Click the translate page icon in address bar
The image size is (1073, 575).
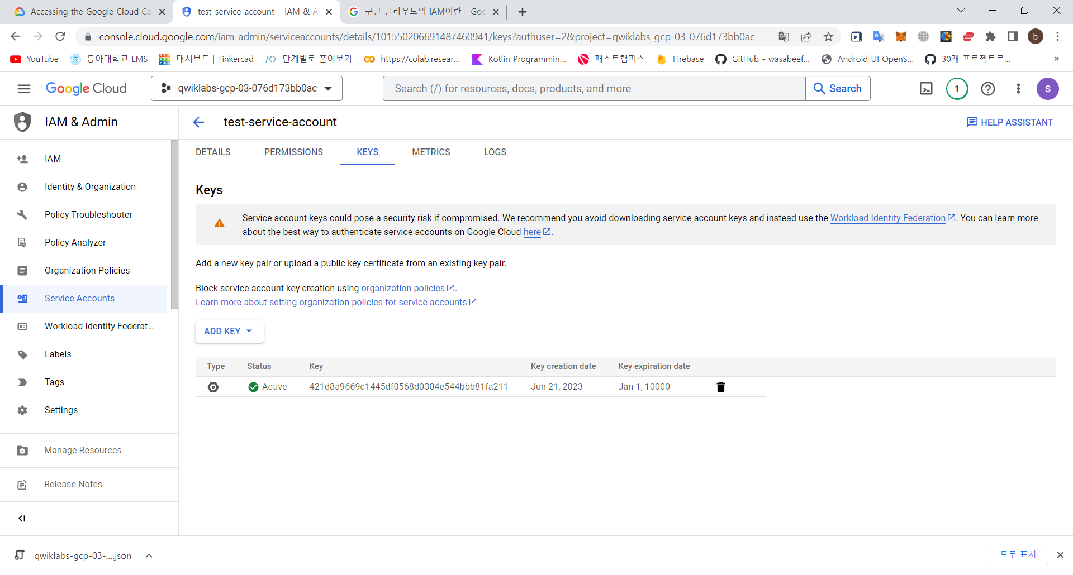[784, 37]
